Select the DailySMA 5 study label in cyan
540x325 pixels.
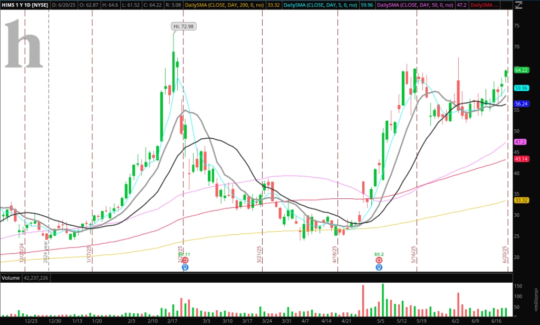[320, 5]
